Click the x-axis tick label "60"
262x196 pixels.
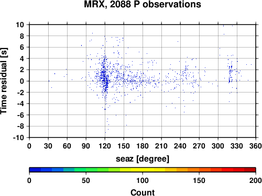tap(67, 146)
